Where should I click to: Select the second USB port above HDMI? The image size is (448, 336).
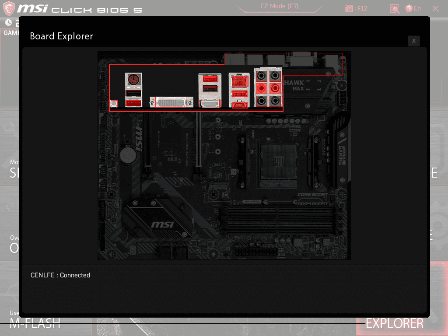click(x=210, y=89)
